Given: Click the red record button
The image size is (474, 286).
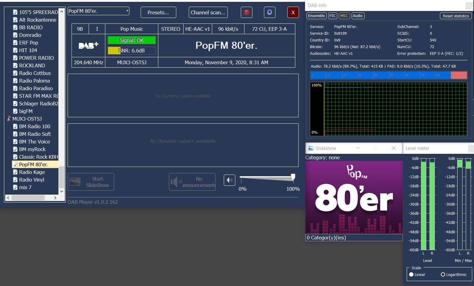Looking at the screenshot, I should coord(247,12).
